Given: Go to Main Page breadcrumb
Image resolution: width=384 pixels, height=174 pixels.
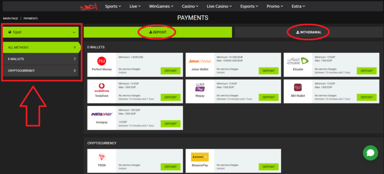Looking at the screenshot, I should click(10, 18).
